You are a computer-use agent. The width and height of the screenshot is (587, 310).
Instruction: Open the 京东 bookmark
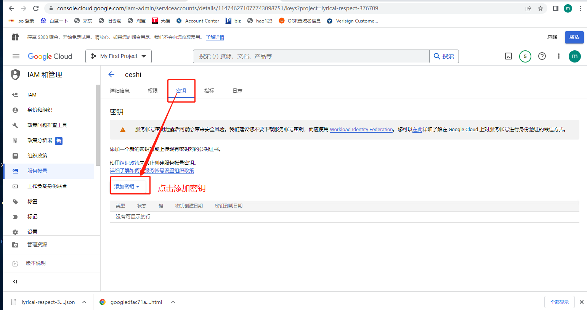(x=83, y=21)
